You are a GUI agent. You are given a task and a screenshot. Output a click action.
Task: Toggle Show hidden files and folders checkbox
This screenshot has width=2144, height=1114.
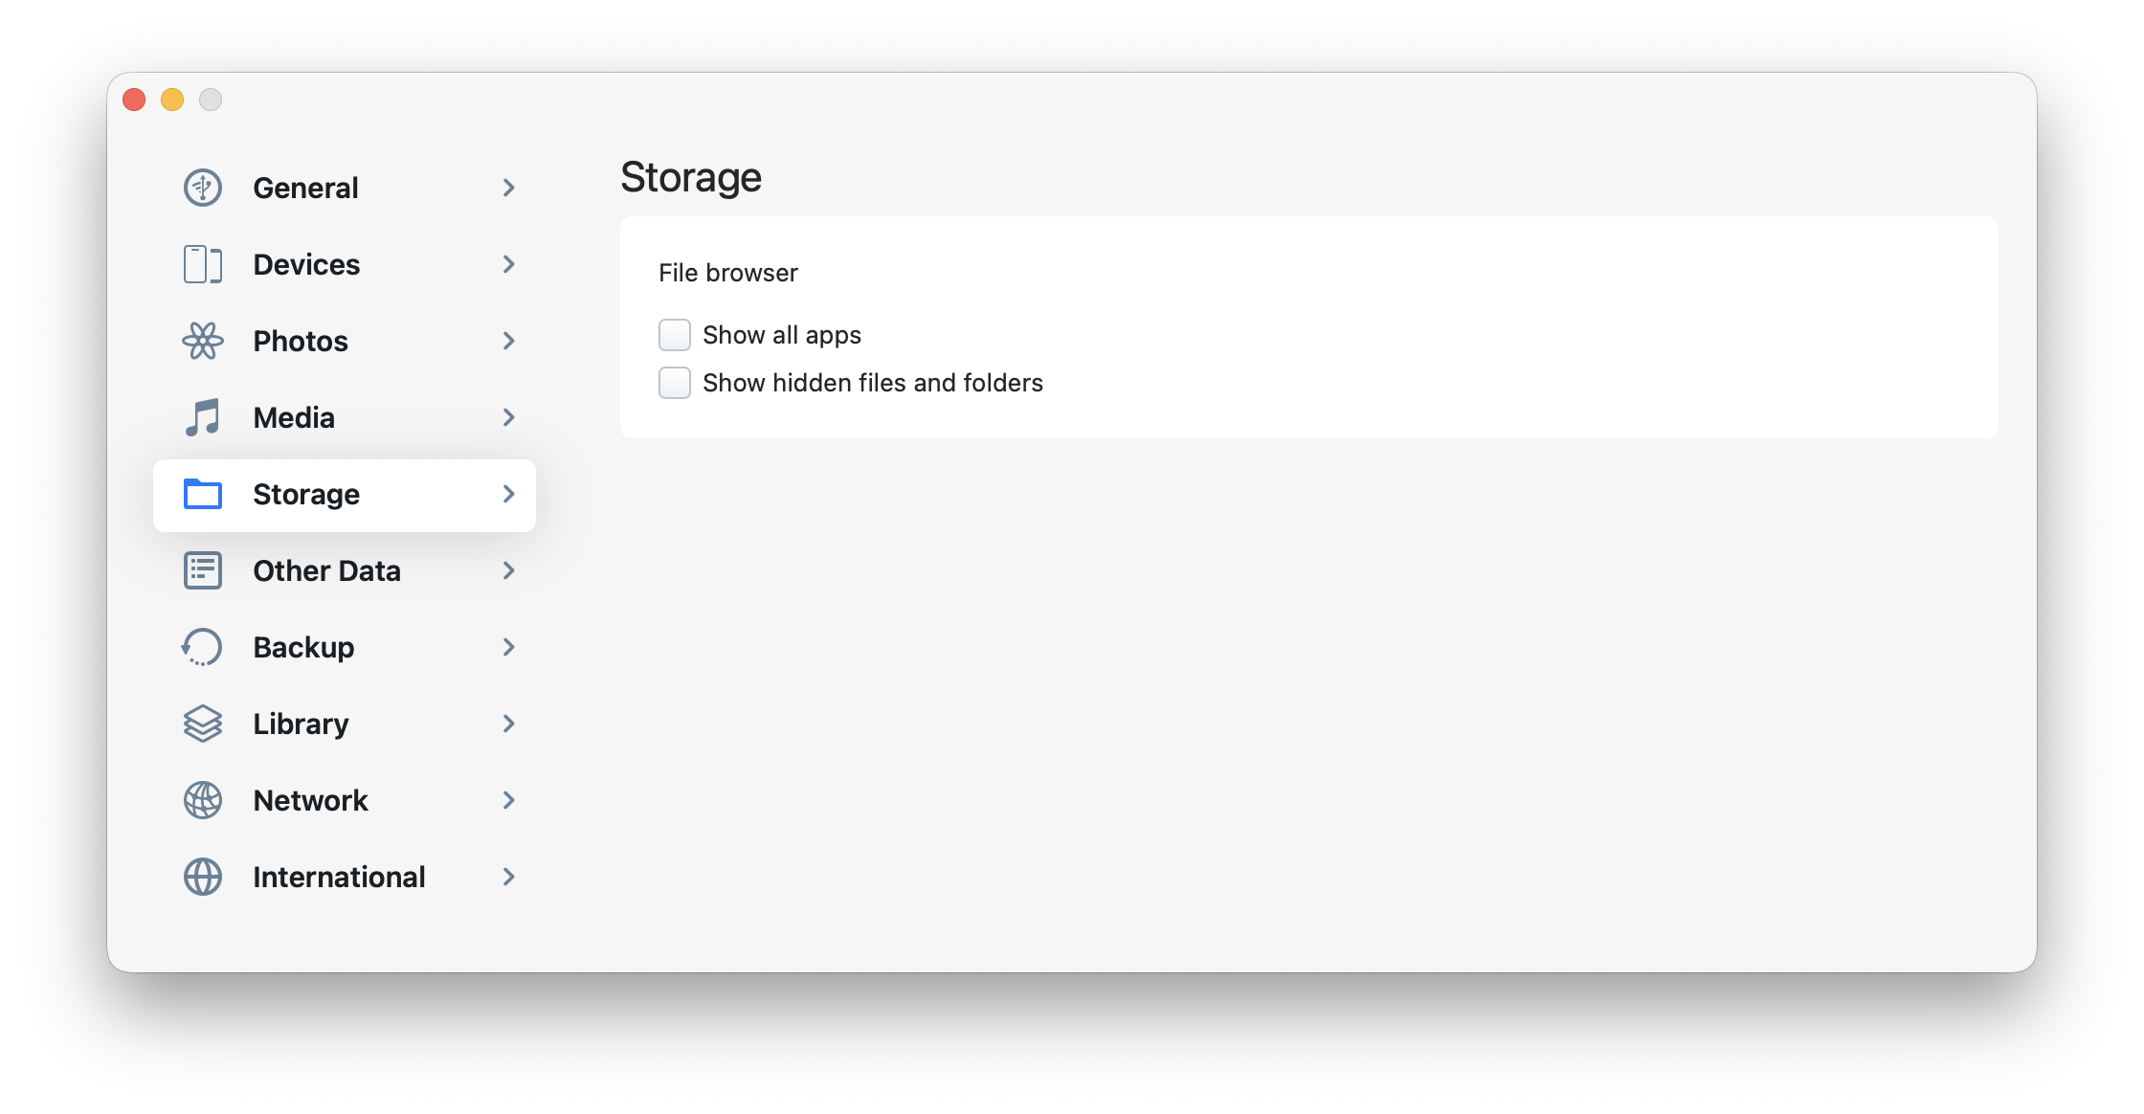coord(675,383)
